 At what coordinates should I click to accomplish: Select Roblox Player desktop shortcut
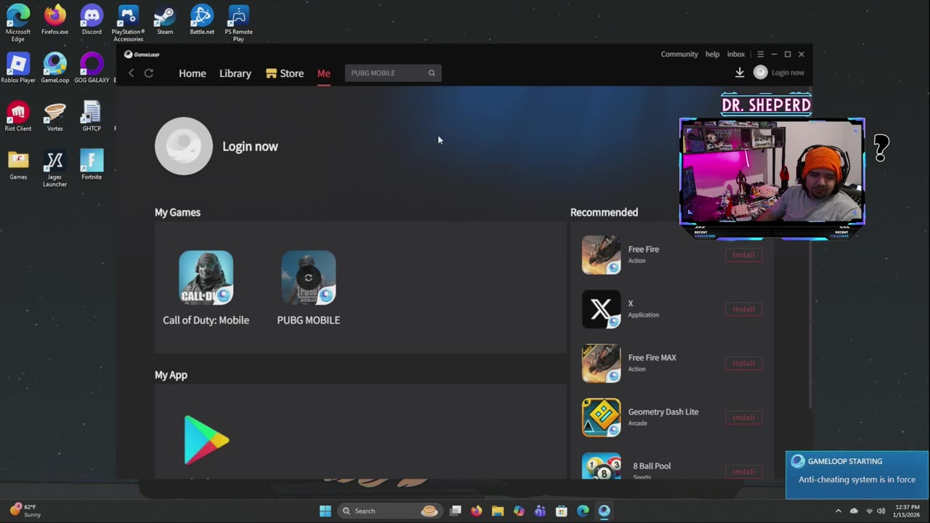[x=18, y=68]
